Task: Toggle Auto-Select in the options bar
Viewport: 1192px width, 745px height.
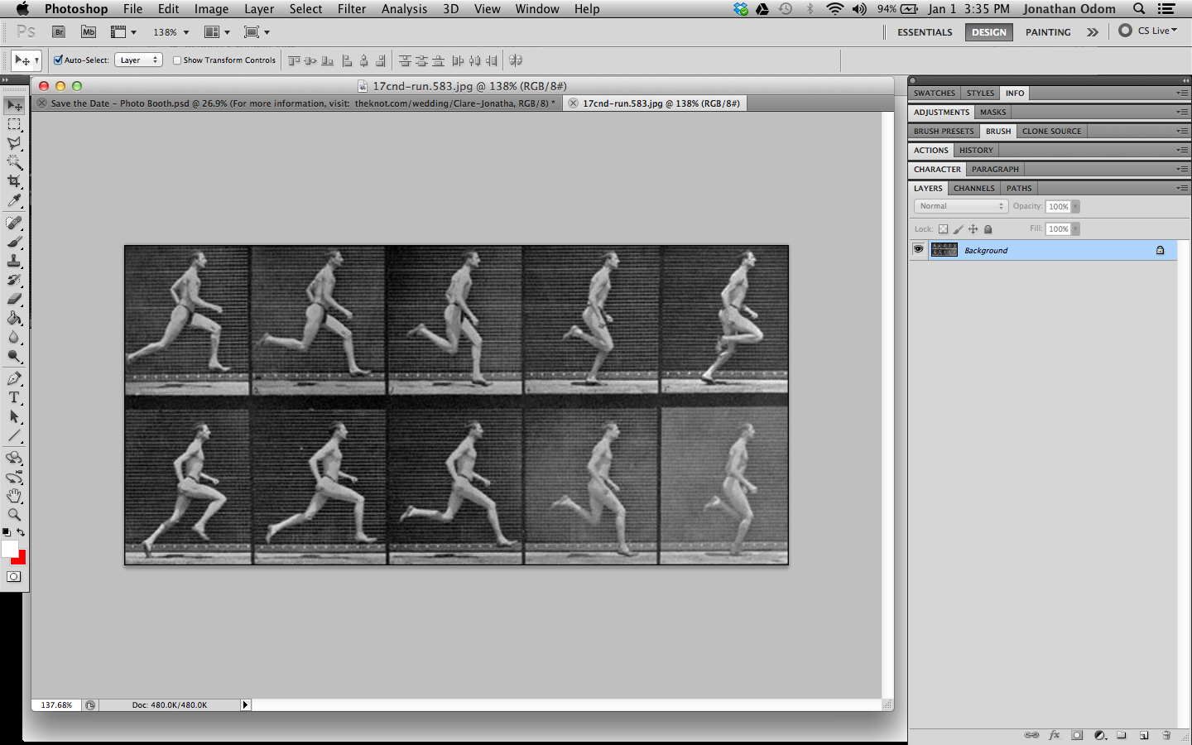Action: tap(57, 60)
